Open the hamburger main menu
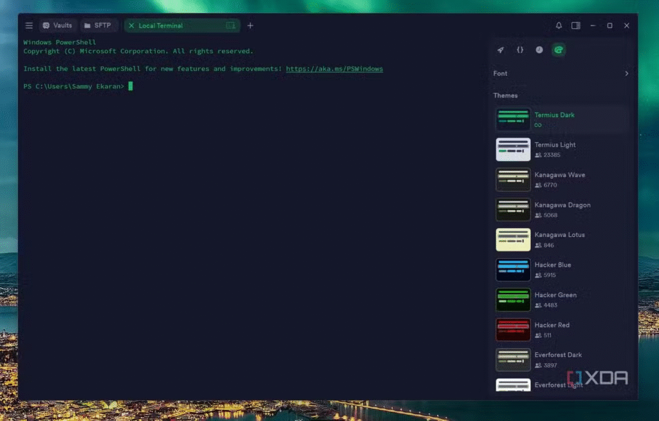This screenshot has height=421, width=659. click(29, 26)
